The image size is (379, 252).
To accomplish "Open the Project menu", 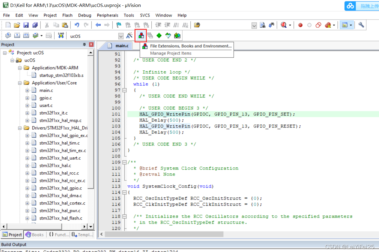I will click(x=50, y=15).
